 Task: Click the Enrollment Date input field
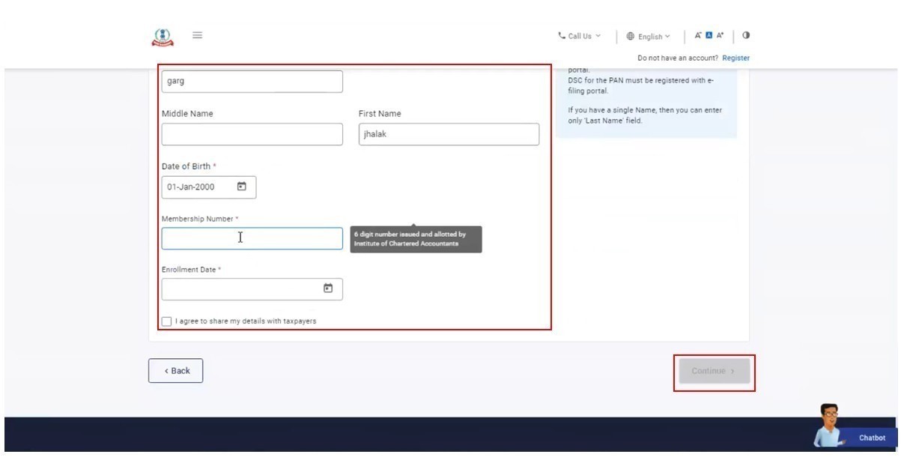(x=241, y=289)
